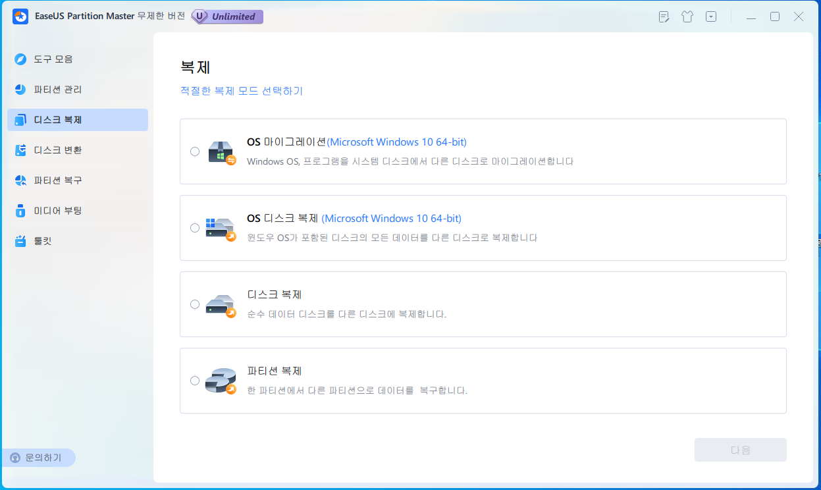
Task: Close the EaseUS Partition Master window
Action: [x=799, y=17]
